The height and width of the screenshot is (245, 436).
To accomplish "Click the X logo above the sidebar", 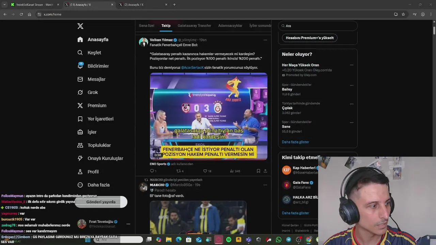I will coord(80,26).
